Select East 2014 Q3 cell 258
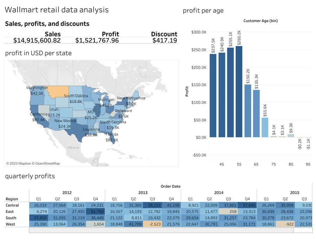316x252 pixels. coord(228,212)
